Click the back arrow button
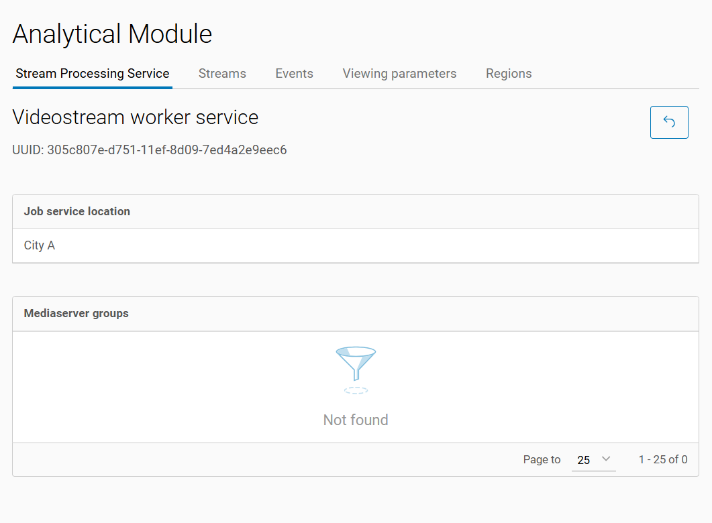The height and width of the screenshot is (523, 712). point(668,122)
